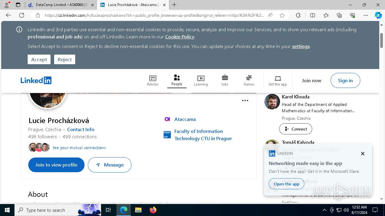The image size is (385, 216).
Task: Open the Copilot sidebar icon
Action: pos(378,15)
